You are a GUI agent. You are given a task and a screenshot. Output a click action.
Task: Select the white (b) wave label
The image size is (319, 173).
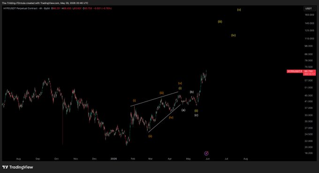tap(192, 92)
